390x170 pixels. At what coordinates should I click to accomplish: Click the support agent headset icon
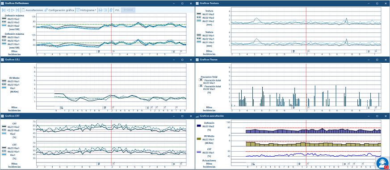(x=382, y=163)
